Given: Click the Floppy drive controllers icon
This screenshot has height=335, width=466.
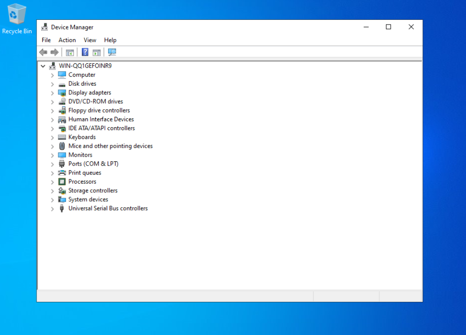Looking at the screenshot, I should coord(62,110).
